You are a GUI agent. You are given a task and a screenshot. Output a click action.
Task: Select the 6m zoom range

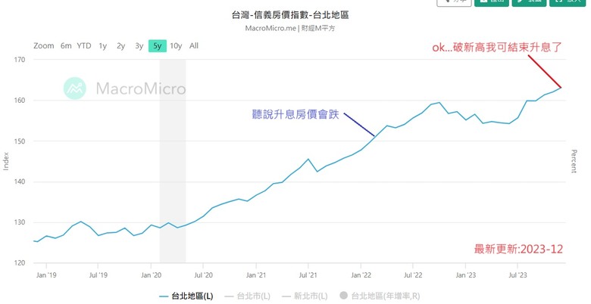click(66, 46)
